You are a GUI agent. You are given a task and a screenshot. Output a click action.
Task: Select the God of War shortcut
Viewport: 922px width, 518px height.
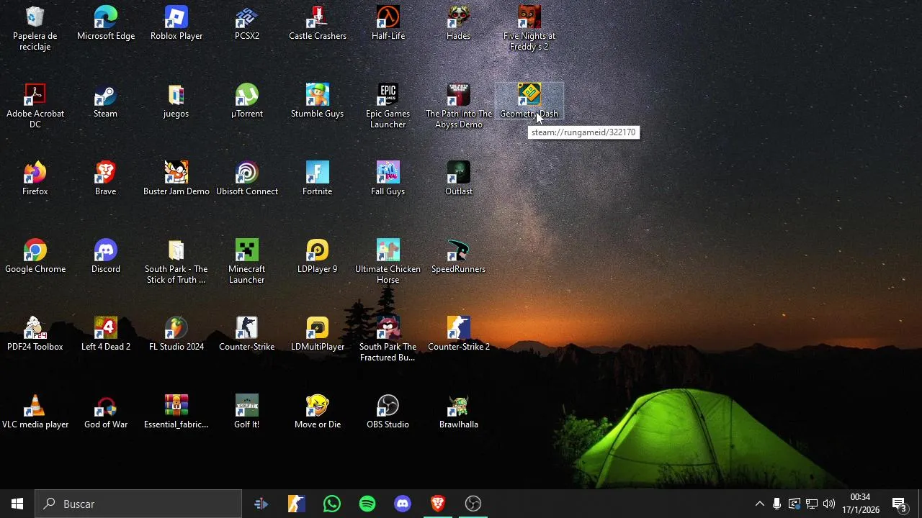[x=105, y=412]
